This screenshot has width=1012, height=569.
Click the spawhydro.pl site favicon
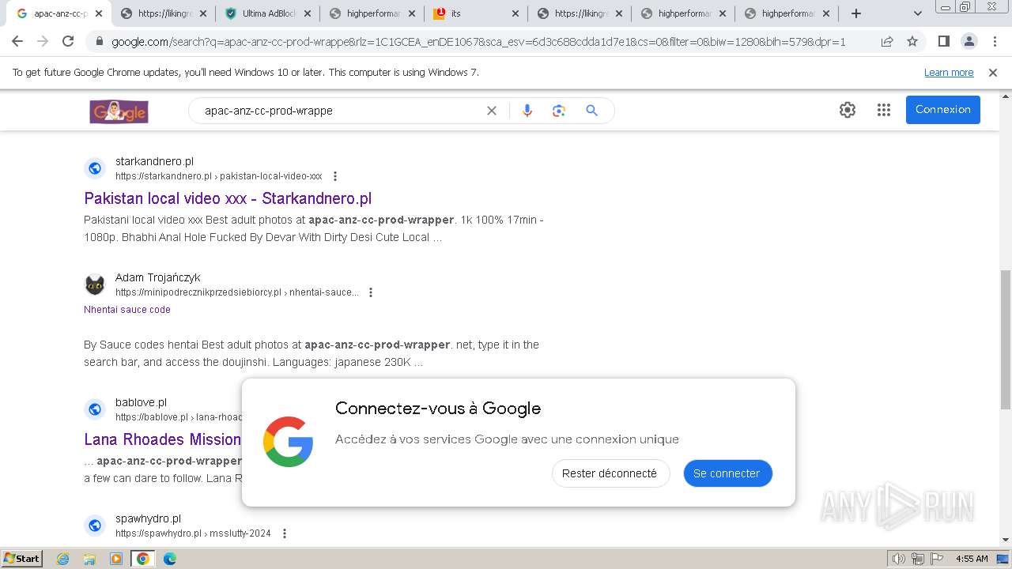pos(95,526)
